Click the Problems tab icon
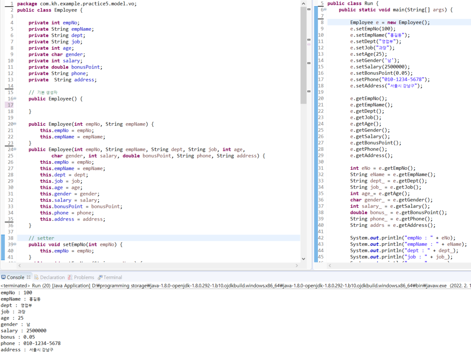 tap(70, 277)
